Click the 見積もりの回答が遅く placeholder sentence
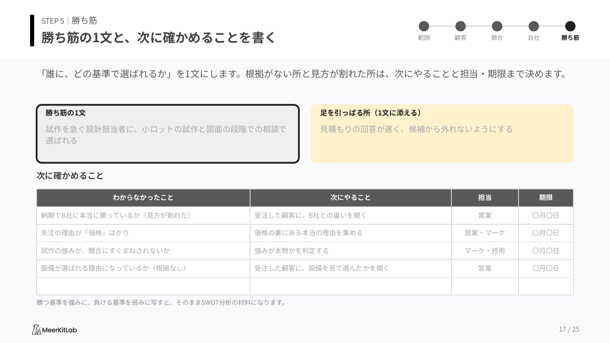The width and height of the screenshot is (610, 343). [416, 129]
